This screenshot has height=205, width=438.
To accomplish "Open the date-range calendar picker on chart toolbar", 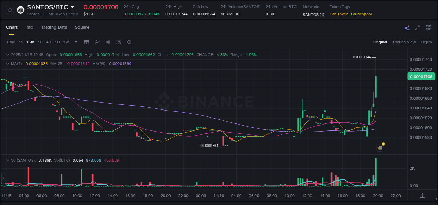I will pos(87,42).
